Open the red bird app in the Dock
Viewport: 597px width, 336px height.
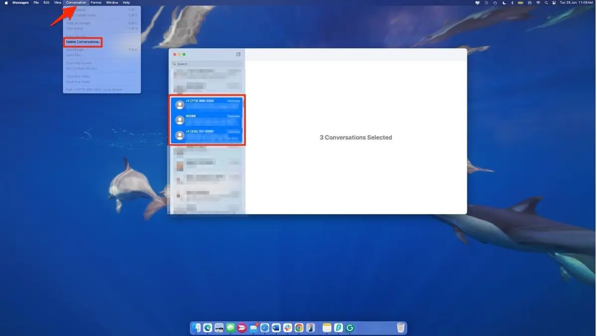click(242, 328)
